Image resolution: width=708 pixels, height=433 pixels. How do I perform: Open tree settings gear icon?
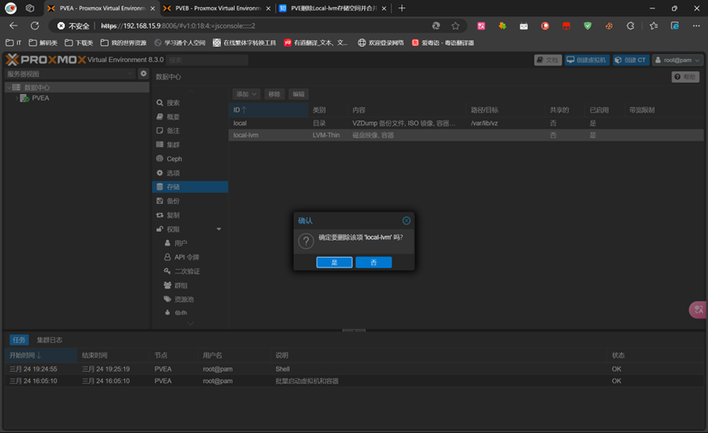(143, 73)
